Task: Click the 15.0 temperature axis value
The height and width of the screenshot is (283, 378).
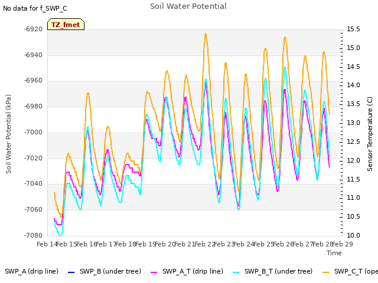Action: 353,48
